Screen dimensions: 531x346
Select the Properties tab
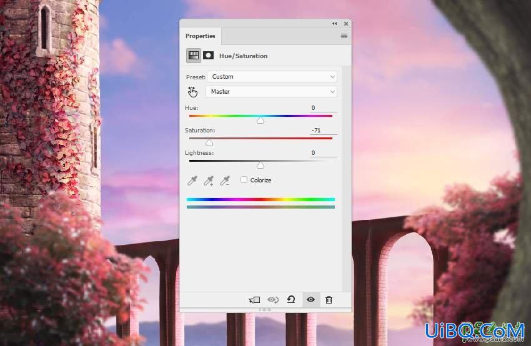click(x=200, y=36)
